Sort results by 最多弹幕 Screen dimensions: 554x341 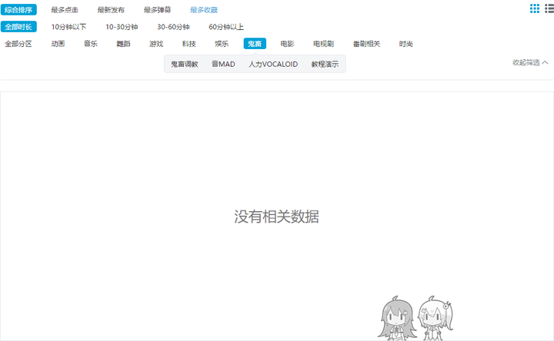click(157, 10)
